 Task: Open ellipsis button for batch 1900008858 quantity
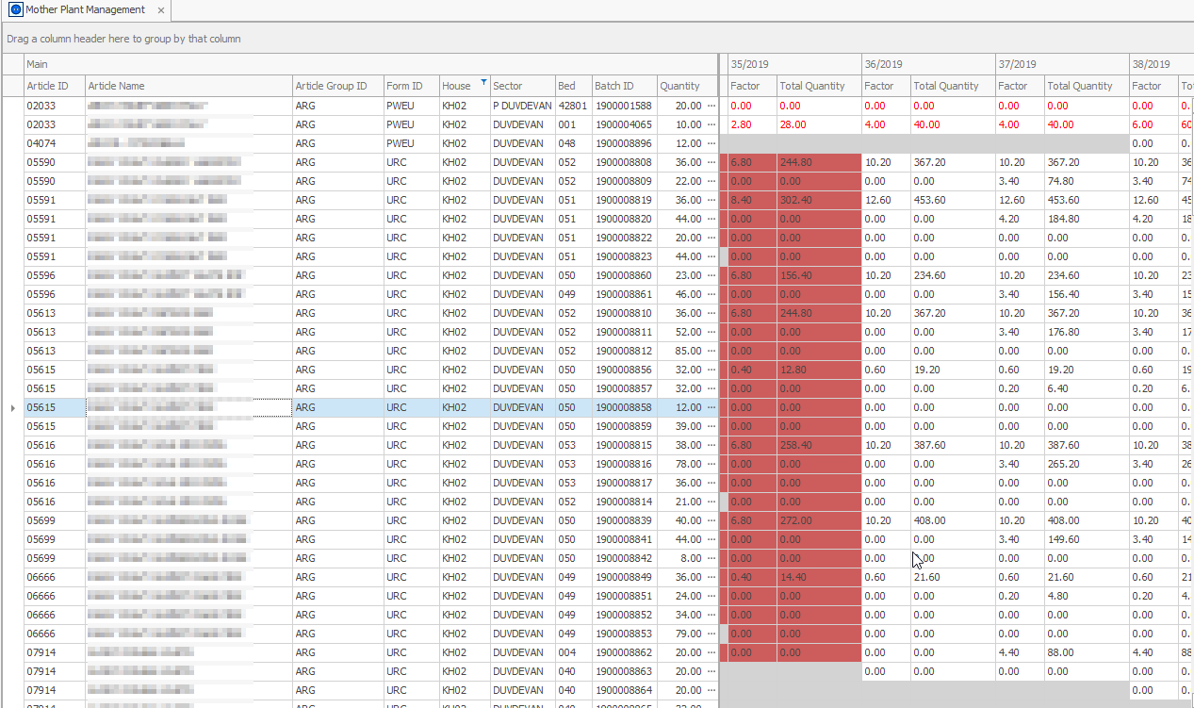711,407
